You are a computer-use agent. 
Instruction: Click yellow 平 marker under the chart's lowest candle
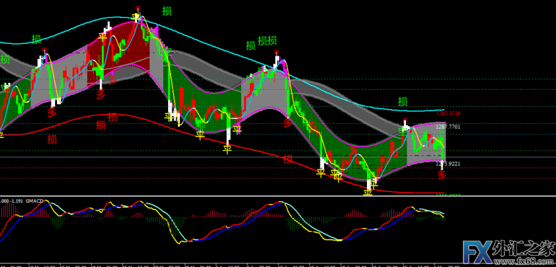(368, 192)
